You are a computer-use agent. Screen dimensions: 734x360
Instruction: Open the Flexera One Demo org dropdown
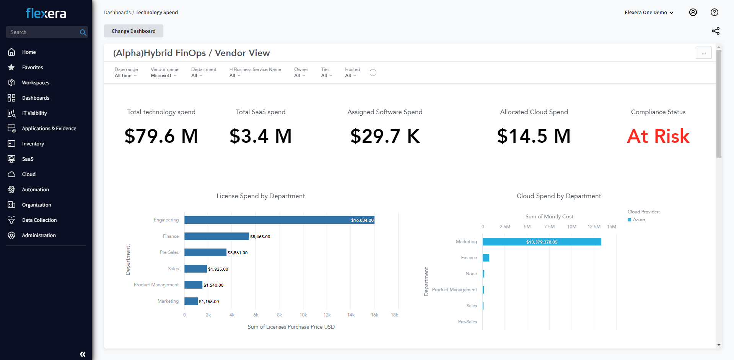(x=649, y=13)
